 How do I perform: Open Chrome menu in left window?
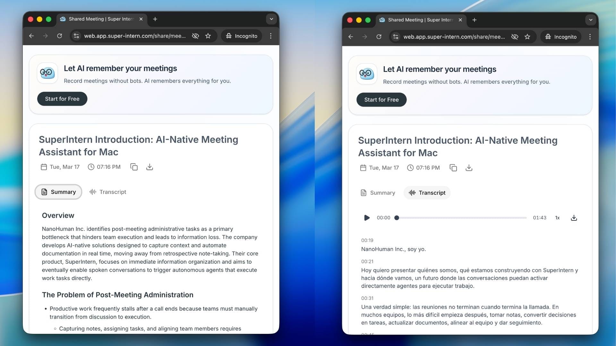click(271, 36)
